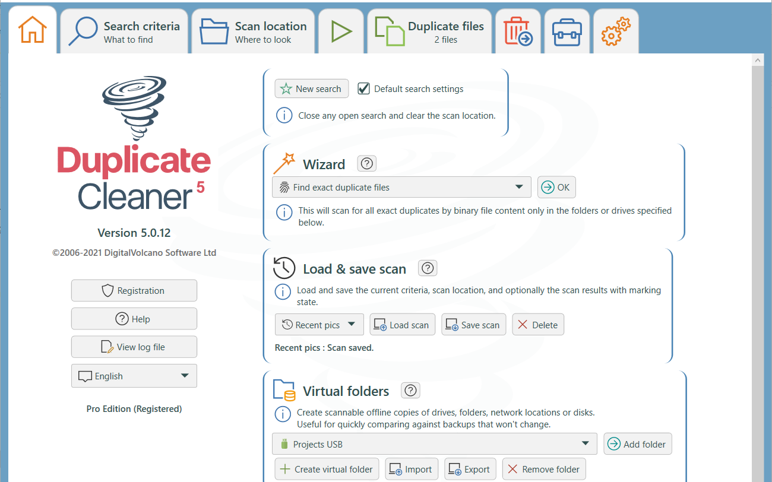Click the Wizard help question mark
772x482 pixels.
(367, 163)
